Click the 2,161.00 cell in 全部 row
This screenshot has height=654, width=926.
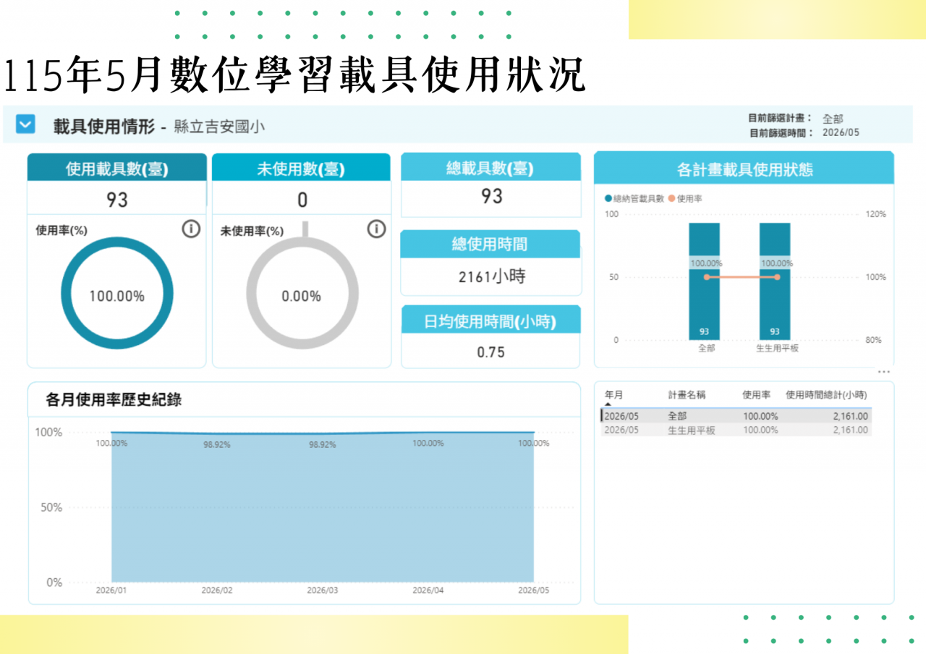[851, 416]
